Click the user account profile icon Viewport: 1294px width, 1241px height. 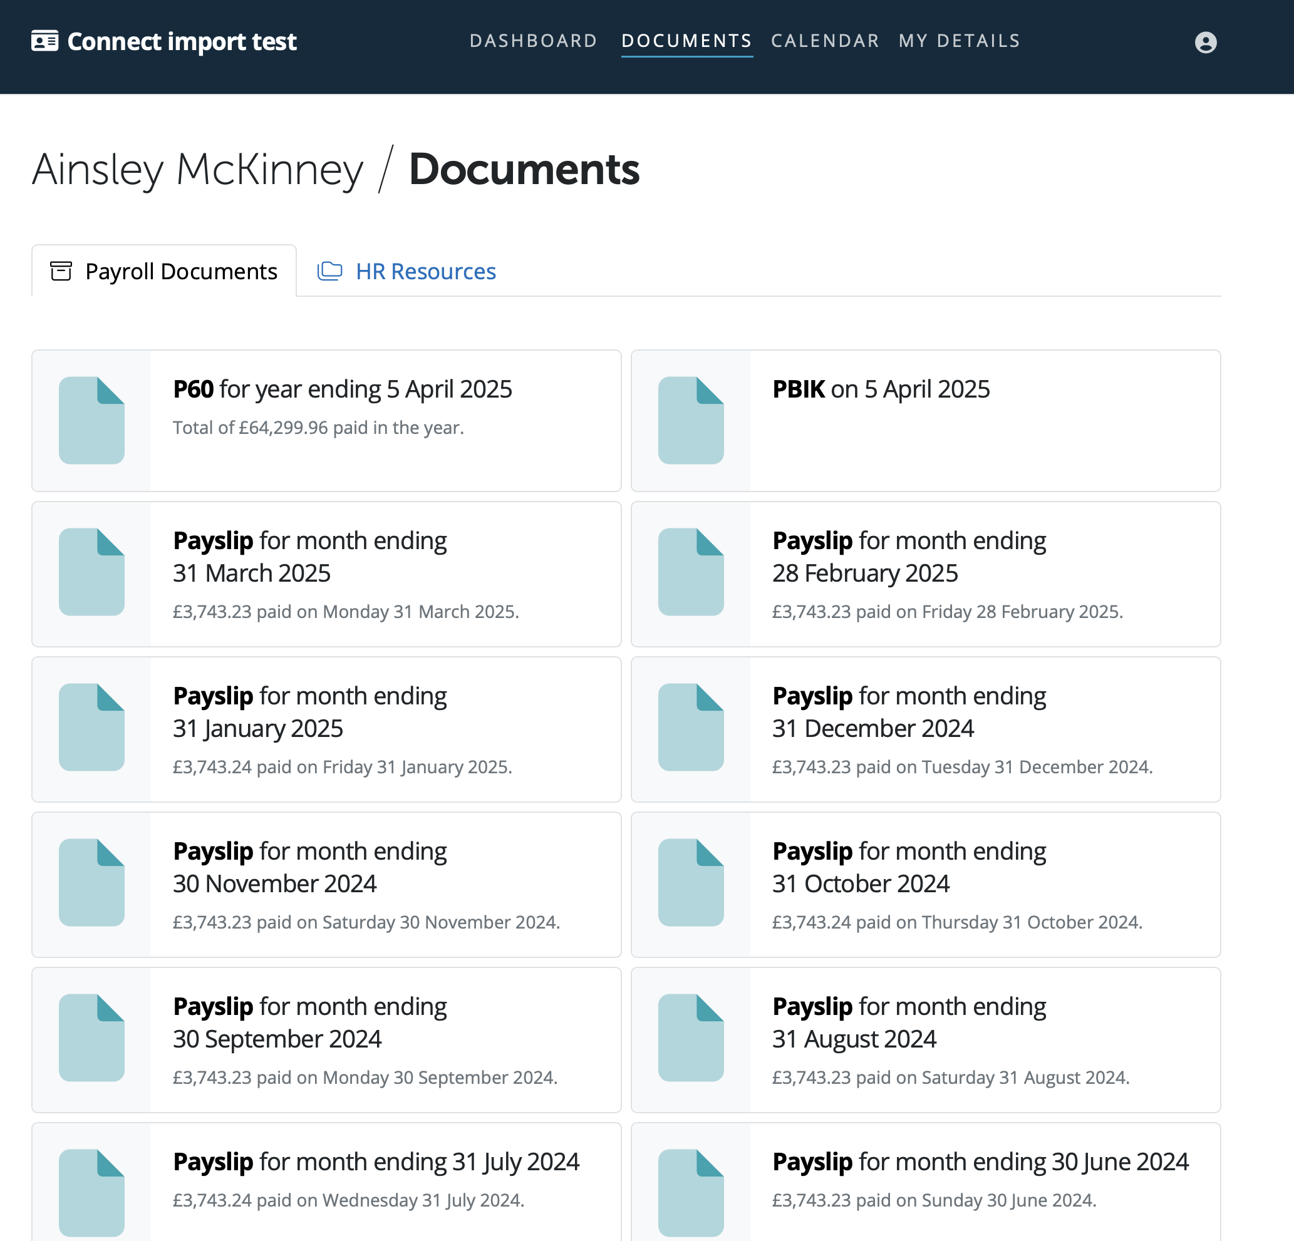pyautogui.click(x=1205, y=42)
